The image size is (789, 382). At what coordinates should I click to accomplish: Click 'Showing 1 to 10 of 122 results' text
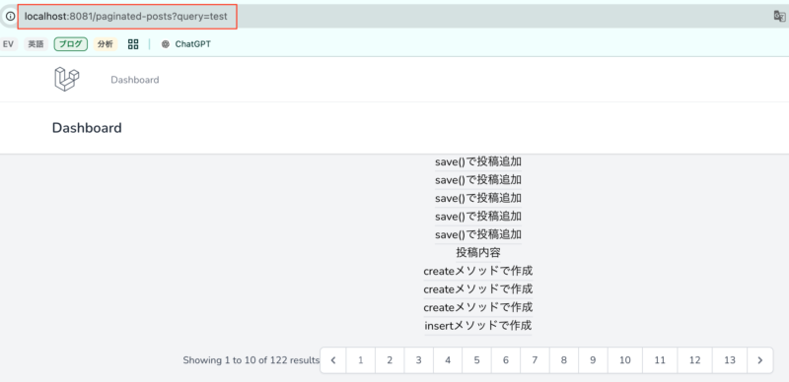(251, 360)
